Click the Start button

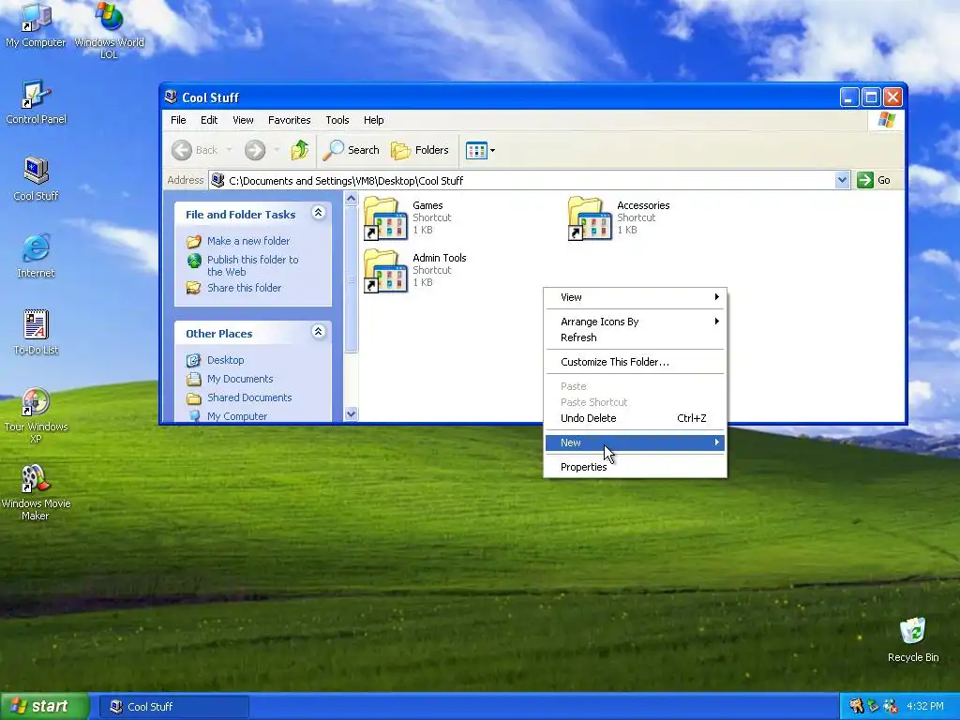(x=43, y=707)
